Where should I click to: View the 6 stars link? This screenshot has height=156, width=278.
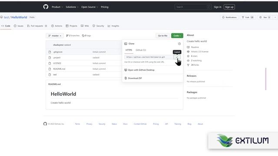click(x=194, y=56)
